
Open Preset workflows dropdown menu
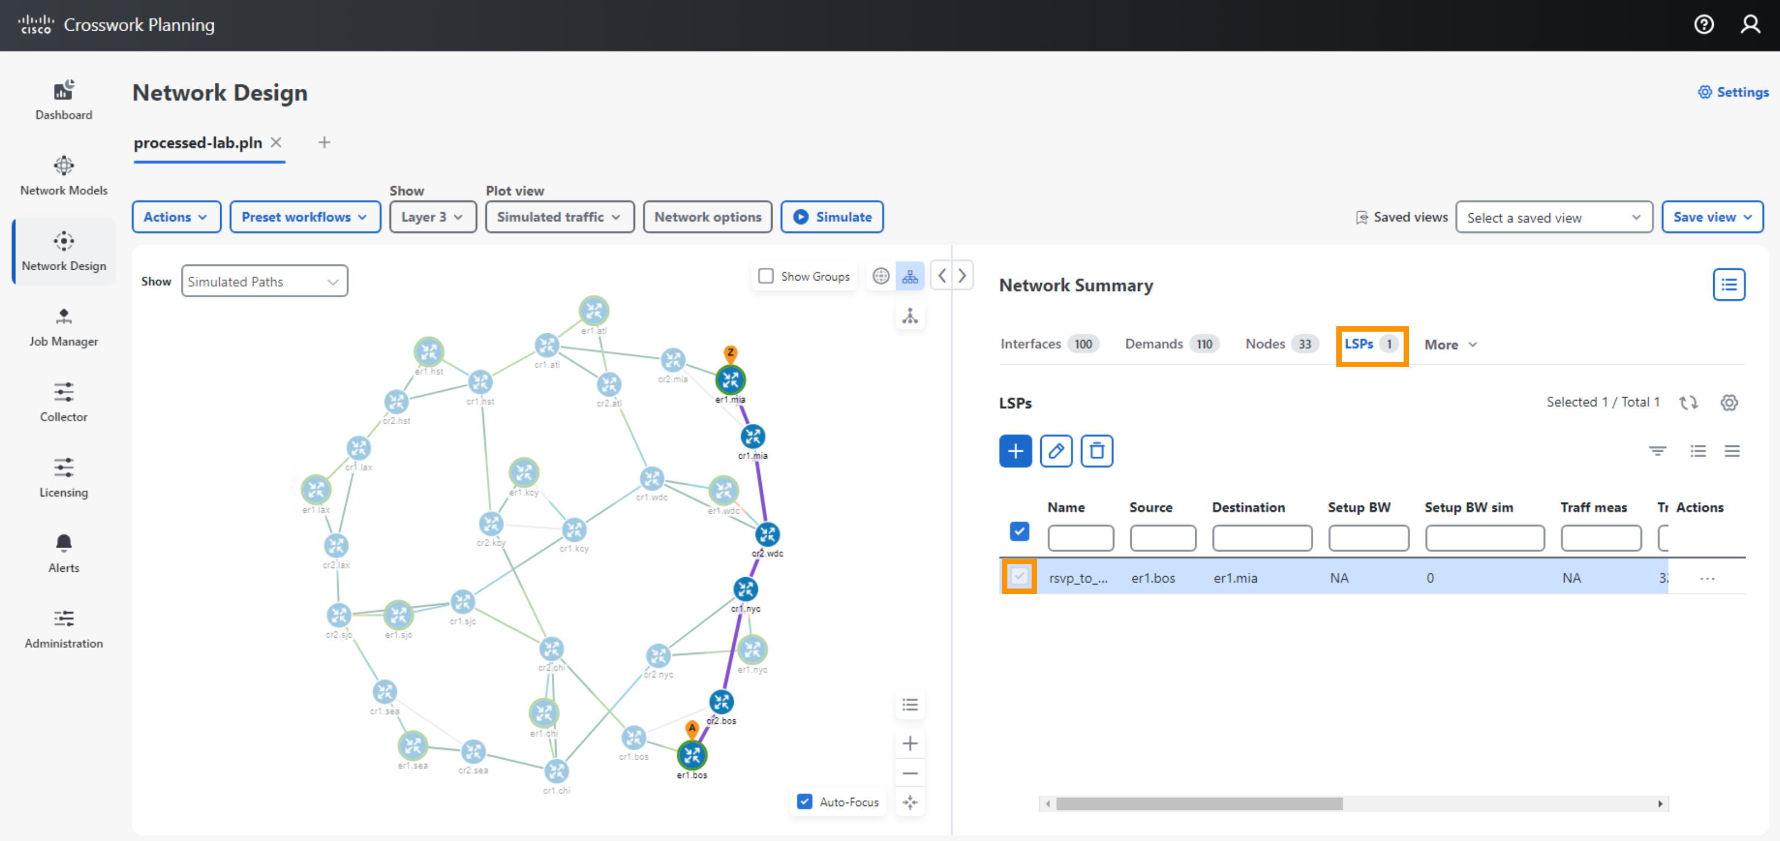tap(301, 217)
